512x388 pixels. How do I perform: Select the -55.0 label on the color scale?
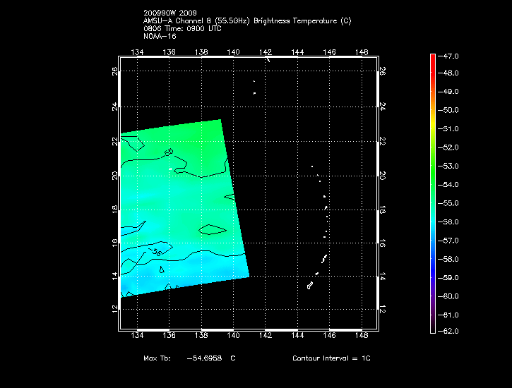[451, 203]
